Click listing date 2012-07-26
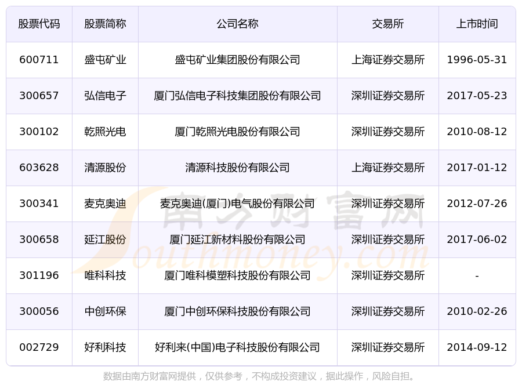Viewport: 522px width, 392px height. (x=477, y=204)
